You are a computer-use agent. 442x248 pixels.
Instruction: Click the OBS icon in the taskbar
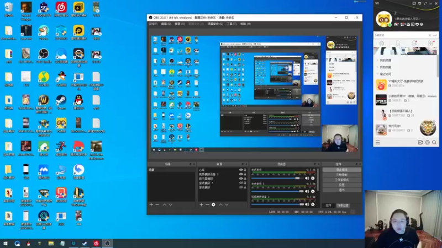(107, 244)
